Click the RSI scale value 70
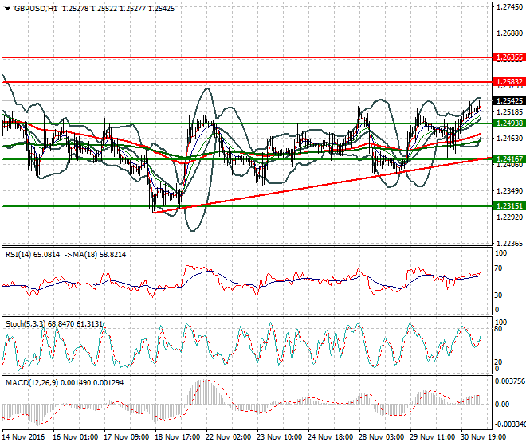Screen dimensions: 526x446 click(x=499, y=268)
